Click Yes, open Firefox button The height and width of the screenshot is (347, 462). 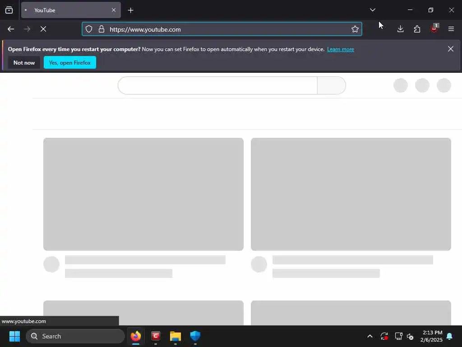pos(70,62)
